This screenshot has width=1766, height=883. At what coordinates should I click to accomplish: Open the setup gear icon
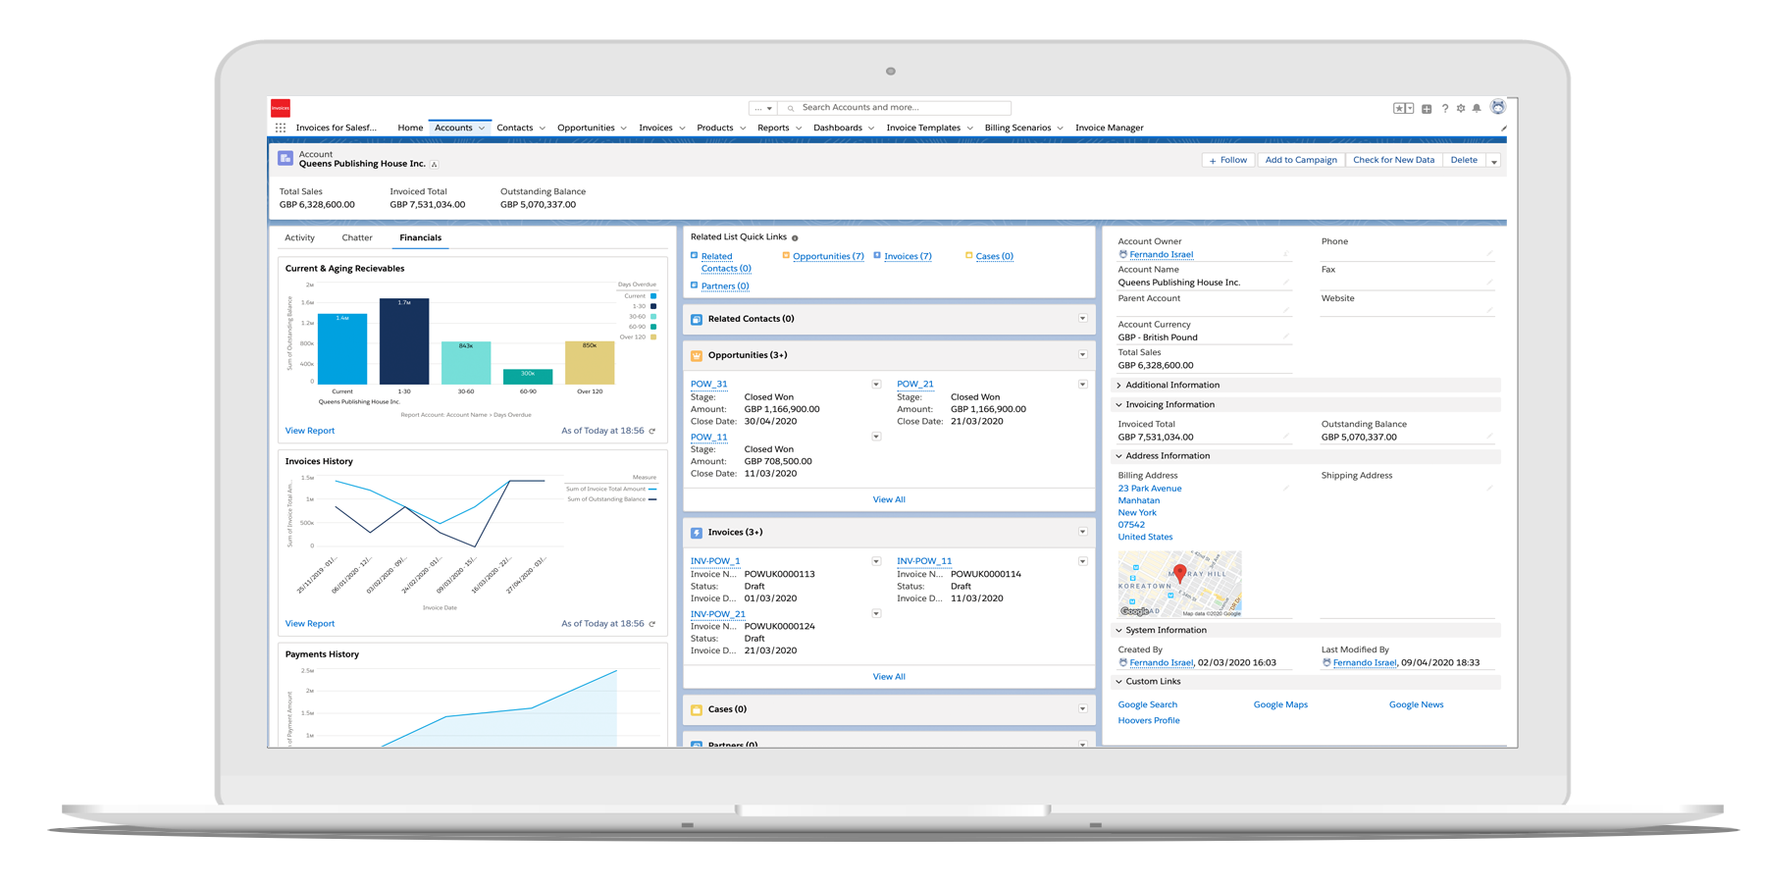pos(1461,109)
